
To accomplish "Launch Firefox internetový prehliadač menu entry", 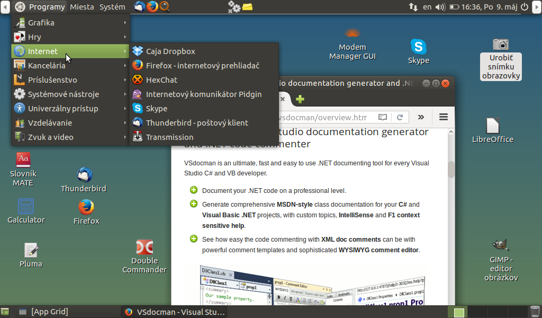I will click(204, 65).
